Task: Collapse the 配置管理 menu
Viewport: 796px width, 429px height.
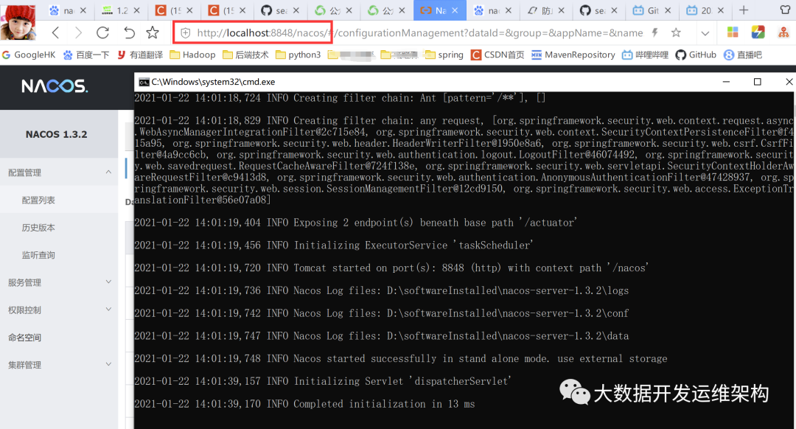Action: pyautogui.click(x=59, y=172)
